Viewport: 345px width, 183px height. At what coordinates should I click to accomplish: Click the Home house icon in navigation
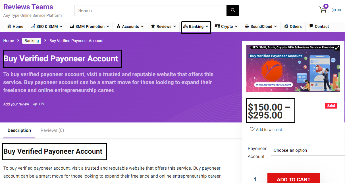(9, 26)
